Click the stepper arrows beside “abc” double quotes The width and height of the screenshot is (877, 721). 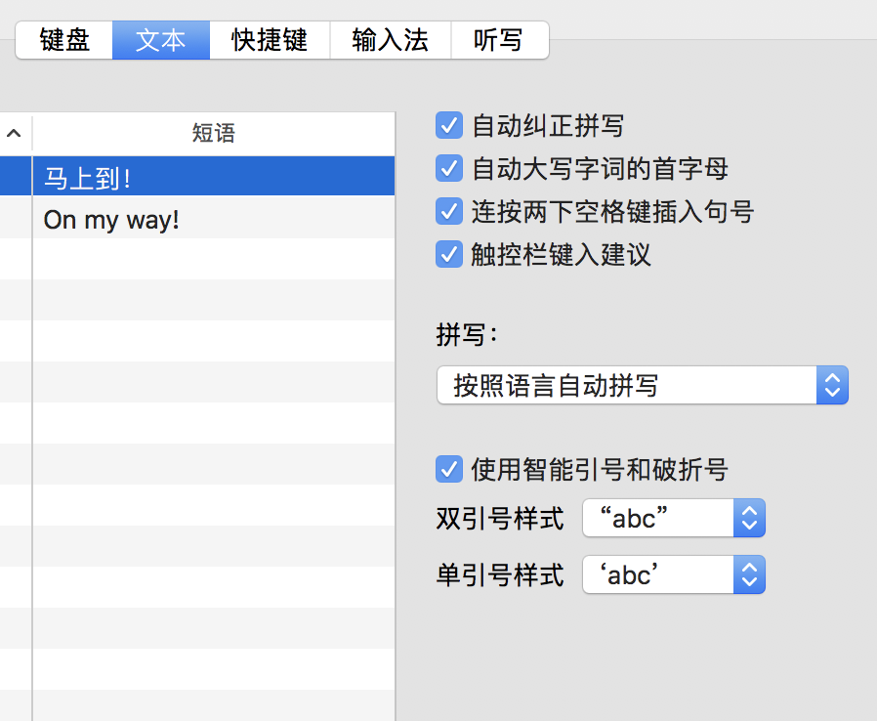[x=749, y=518]
